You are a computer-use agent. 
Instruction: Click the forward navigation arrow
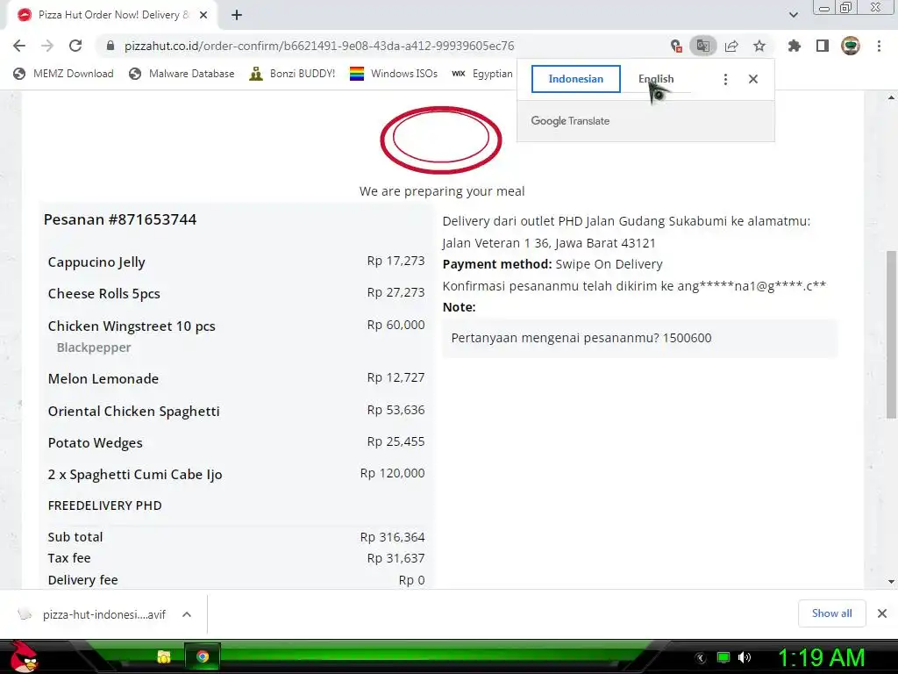(x=47, y=46)
